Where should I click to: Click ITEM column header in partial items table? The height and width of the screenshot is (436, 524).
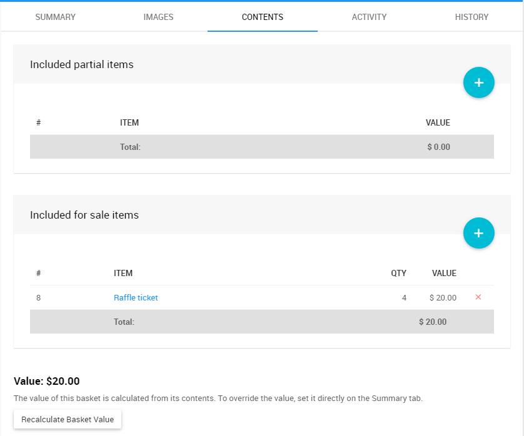129,122
